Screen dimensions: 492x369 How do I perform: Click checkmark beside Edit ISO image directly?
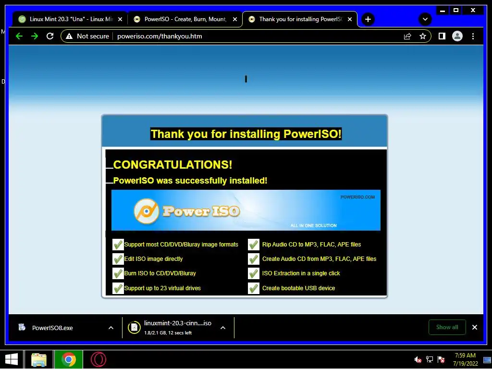(118, 259)
